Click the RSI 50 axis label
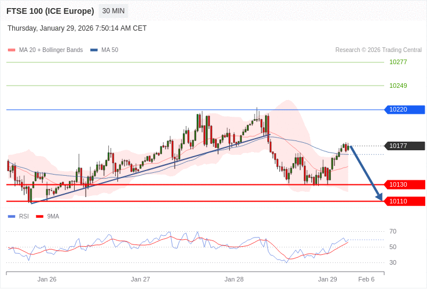This screenshot has width=427, height=289. tap(393, 247)
